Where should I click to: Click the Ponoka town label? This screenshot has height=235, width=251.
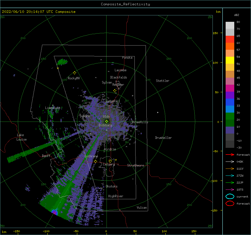click(127, 58)
